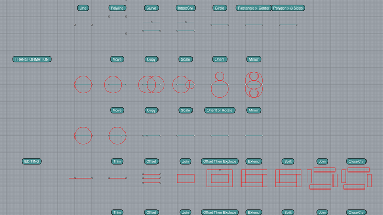The width and height of the screenshot is (383, 215).
Task: Select the InterpCrv label
Action: [186, 8]
